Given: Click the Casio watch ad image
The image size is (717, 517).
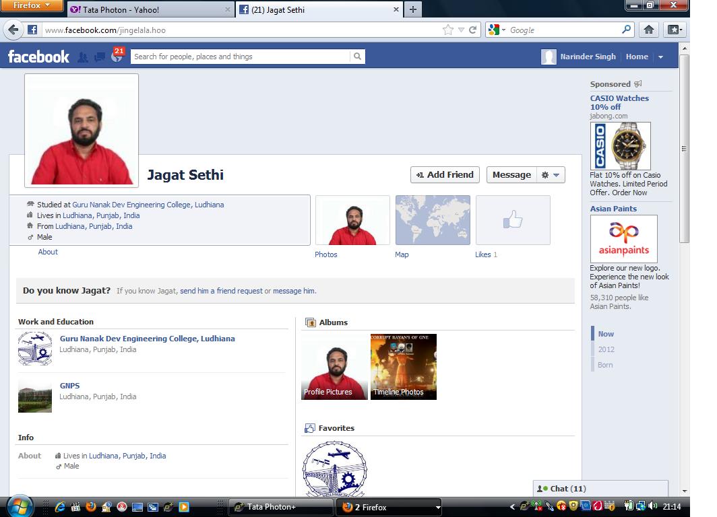Looking at the screenshot, I should (621, 145).
